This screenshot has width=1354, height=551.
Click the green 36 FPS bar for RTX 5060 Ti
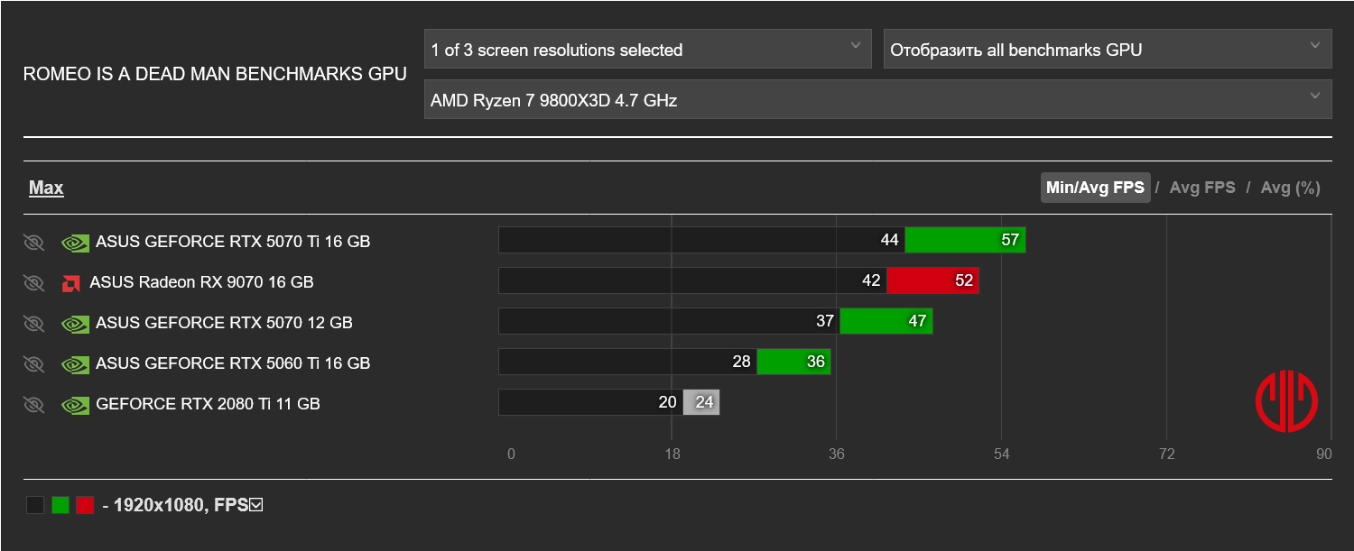793,362
